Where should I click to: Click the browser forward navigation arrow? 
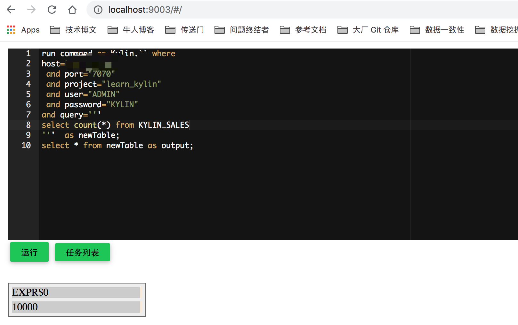(31, 10)
